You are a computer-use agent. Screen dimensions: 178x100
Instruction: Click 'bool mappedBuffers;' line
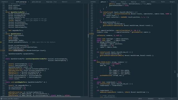pyautogui.click(x=16, y=30)
